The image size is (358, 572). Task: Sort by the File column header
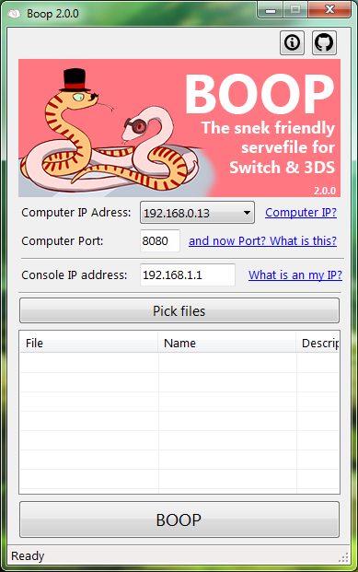click(x=89, y=343)
